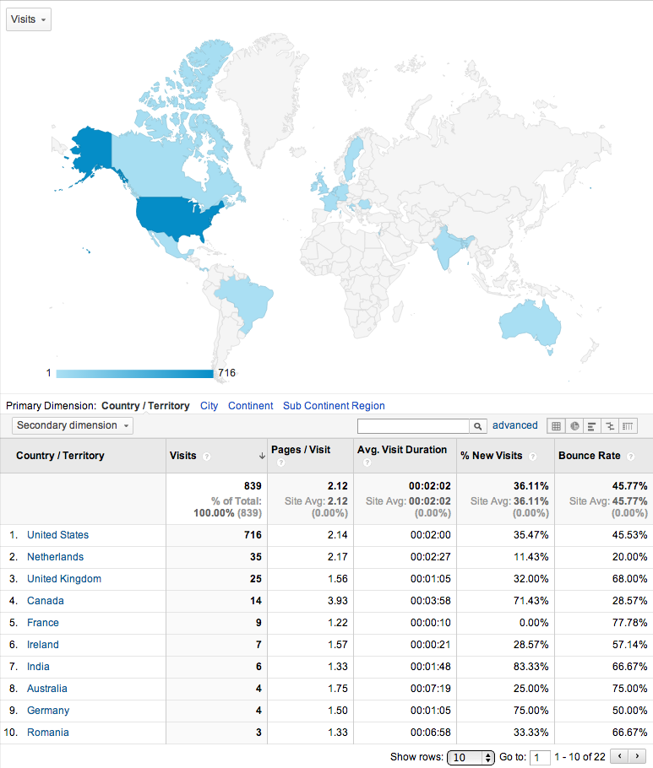Image resolution: width=653 pixels, height=768 pixels.
Task: Open Netherlands country link
Action: click(56, 557)
